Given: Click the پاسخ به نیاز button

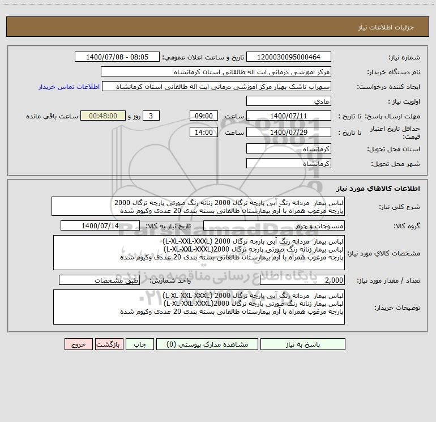Looking at the screenshot, I should (x=303, y=344).
